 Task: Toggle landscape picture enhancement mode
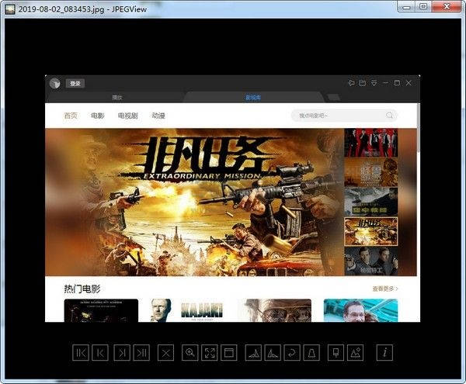tap(356, 352)
